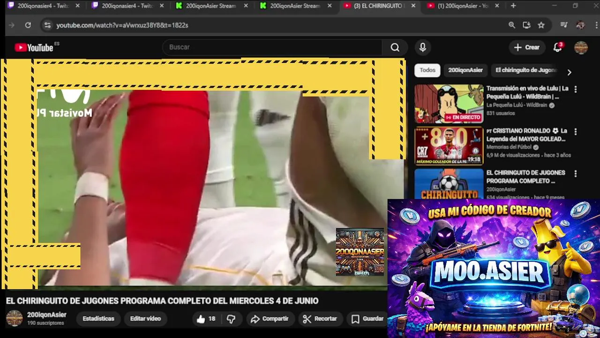The height and width of the screenshot is (338, 600).
Task: Open options for sidebar Chiringuito programa completo video
Action: (576, 173)
